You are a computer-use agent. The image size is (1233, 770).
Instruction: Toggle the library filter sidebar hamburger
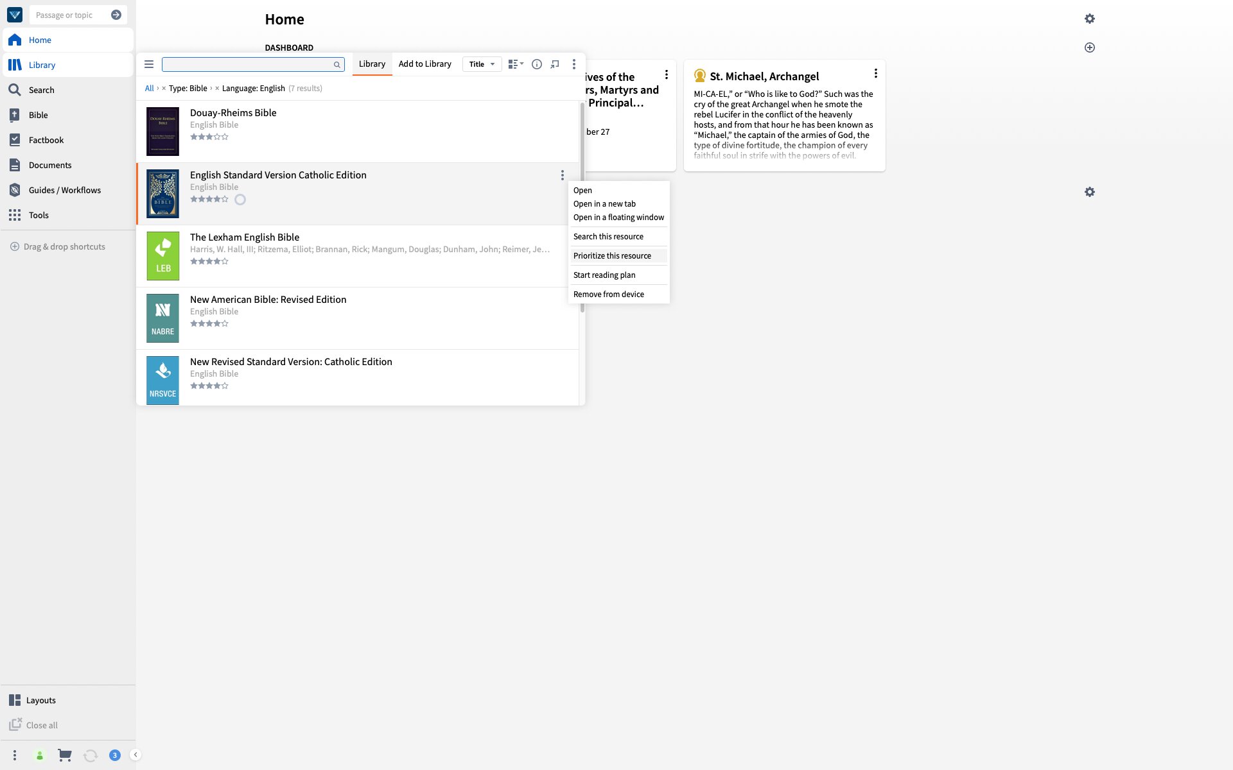(149, 64)
